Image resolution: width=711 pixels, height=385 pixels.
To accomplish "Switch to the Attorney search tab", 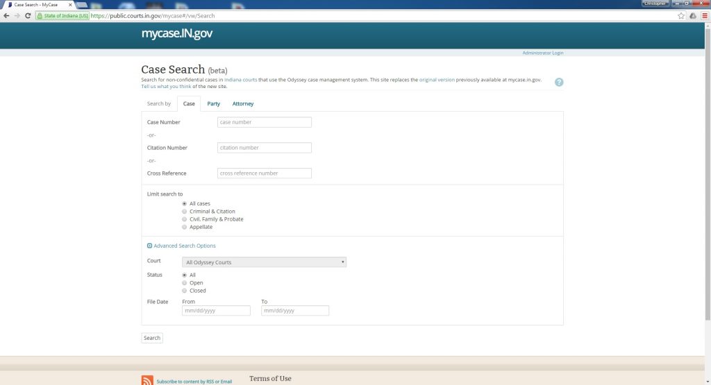I will click(243, 104).
